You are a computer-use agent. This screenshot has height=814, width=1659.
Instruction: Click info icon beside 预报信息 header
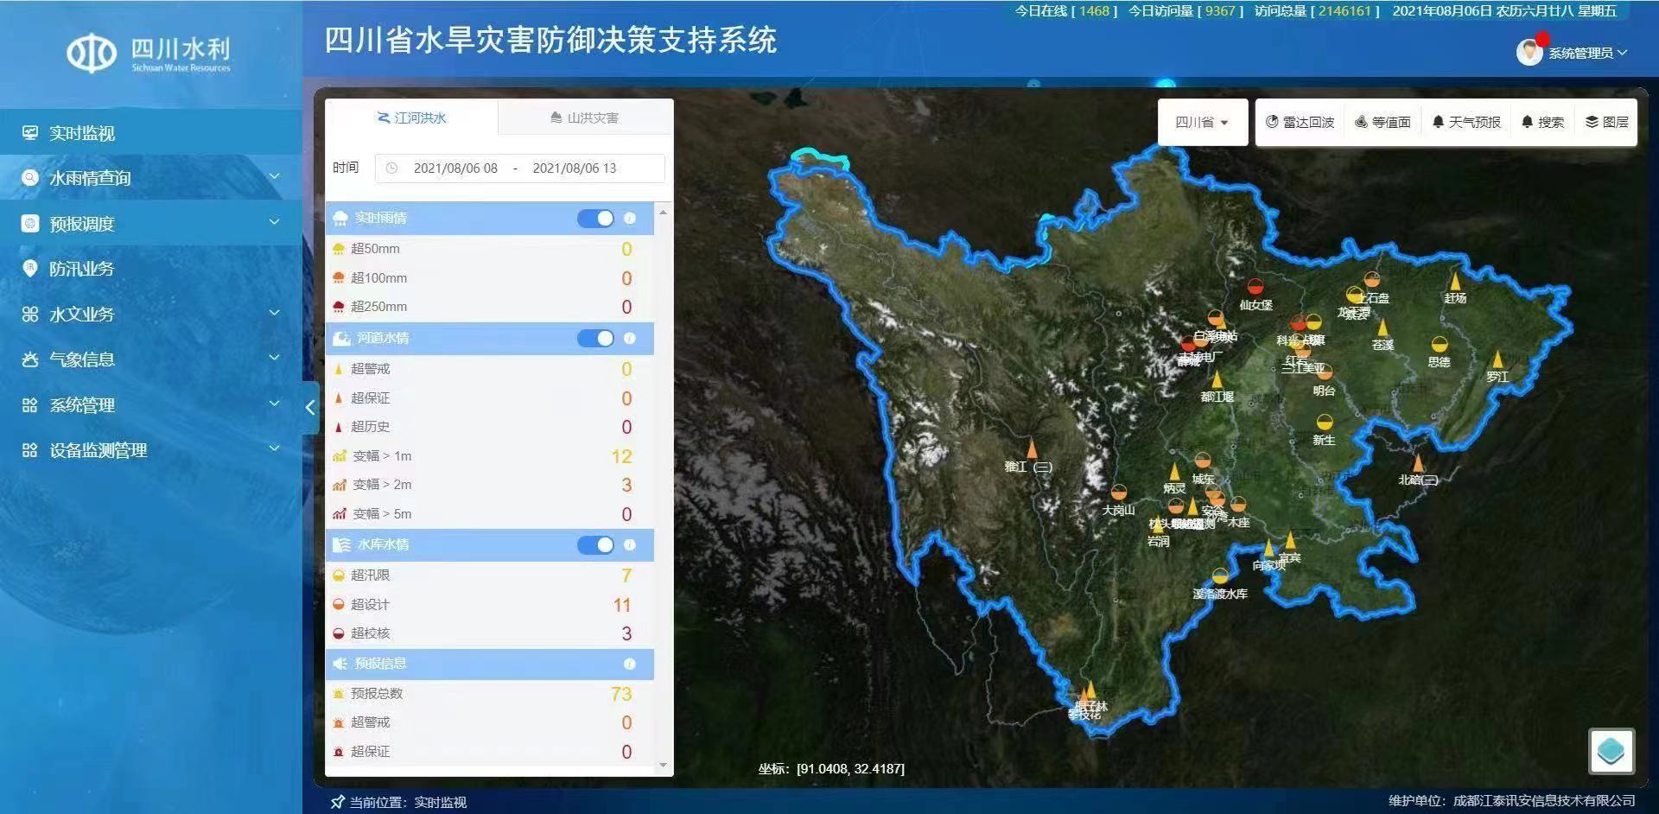click(629, 664)
